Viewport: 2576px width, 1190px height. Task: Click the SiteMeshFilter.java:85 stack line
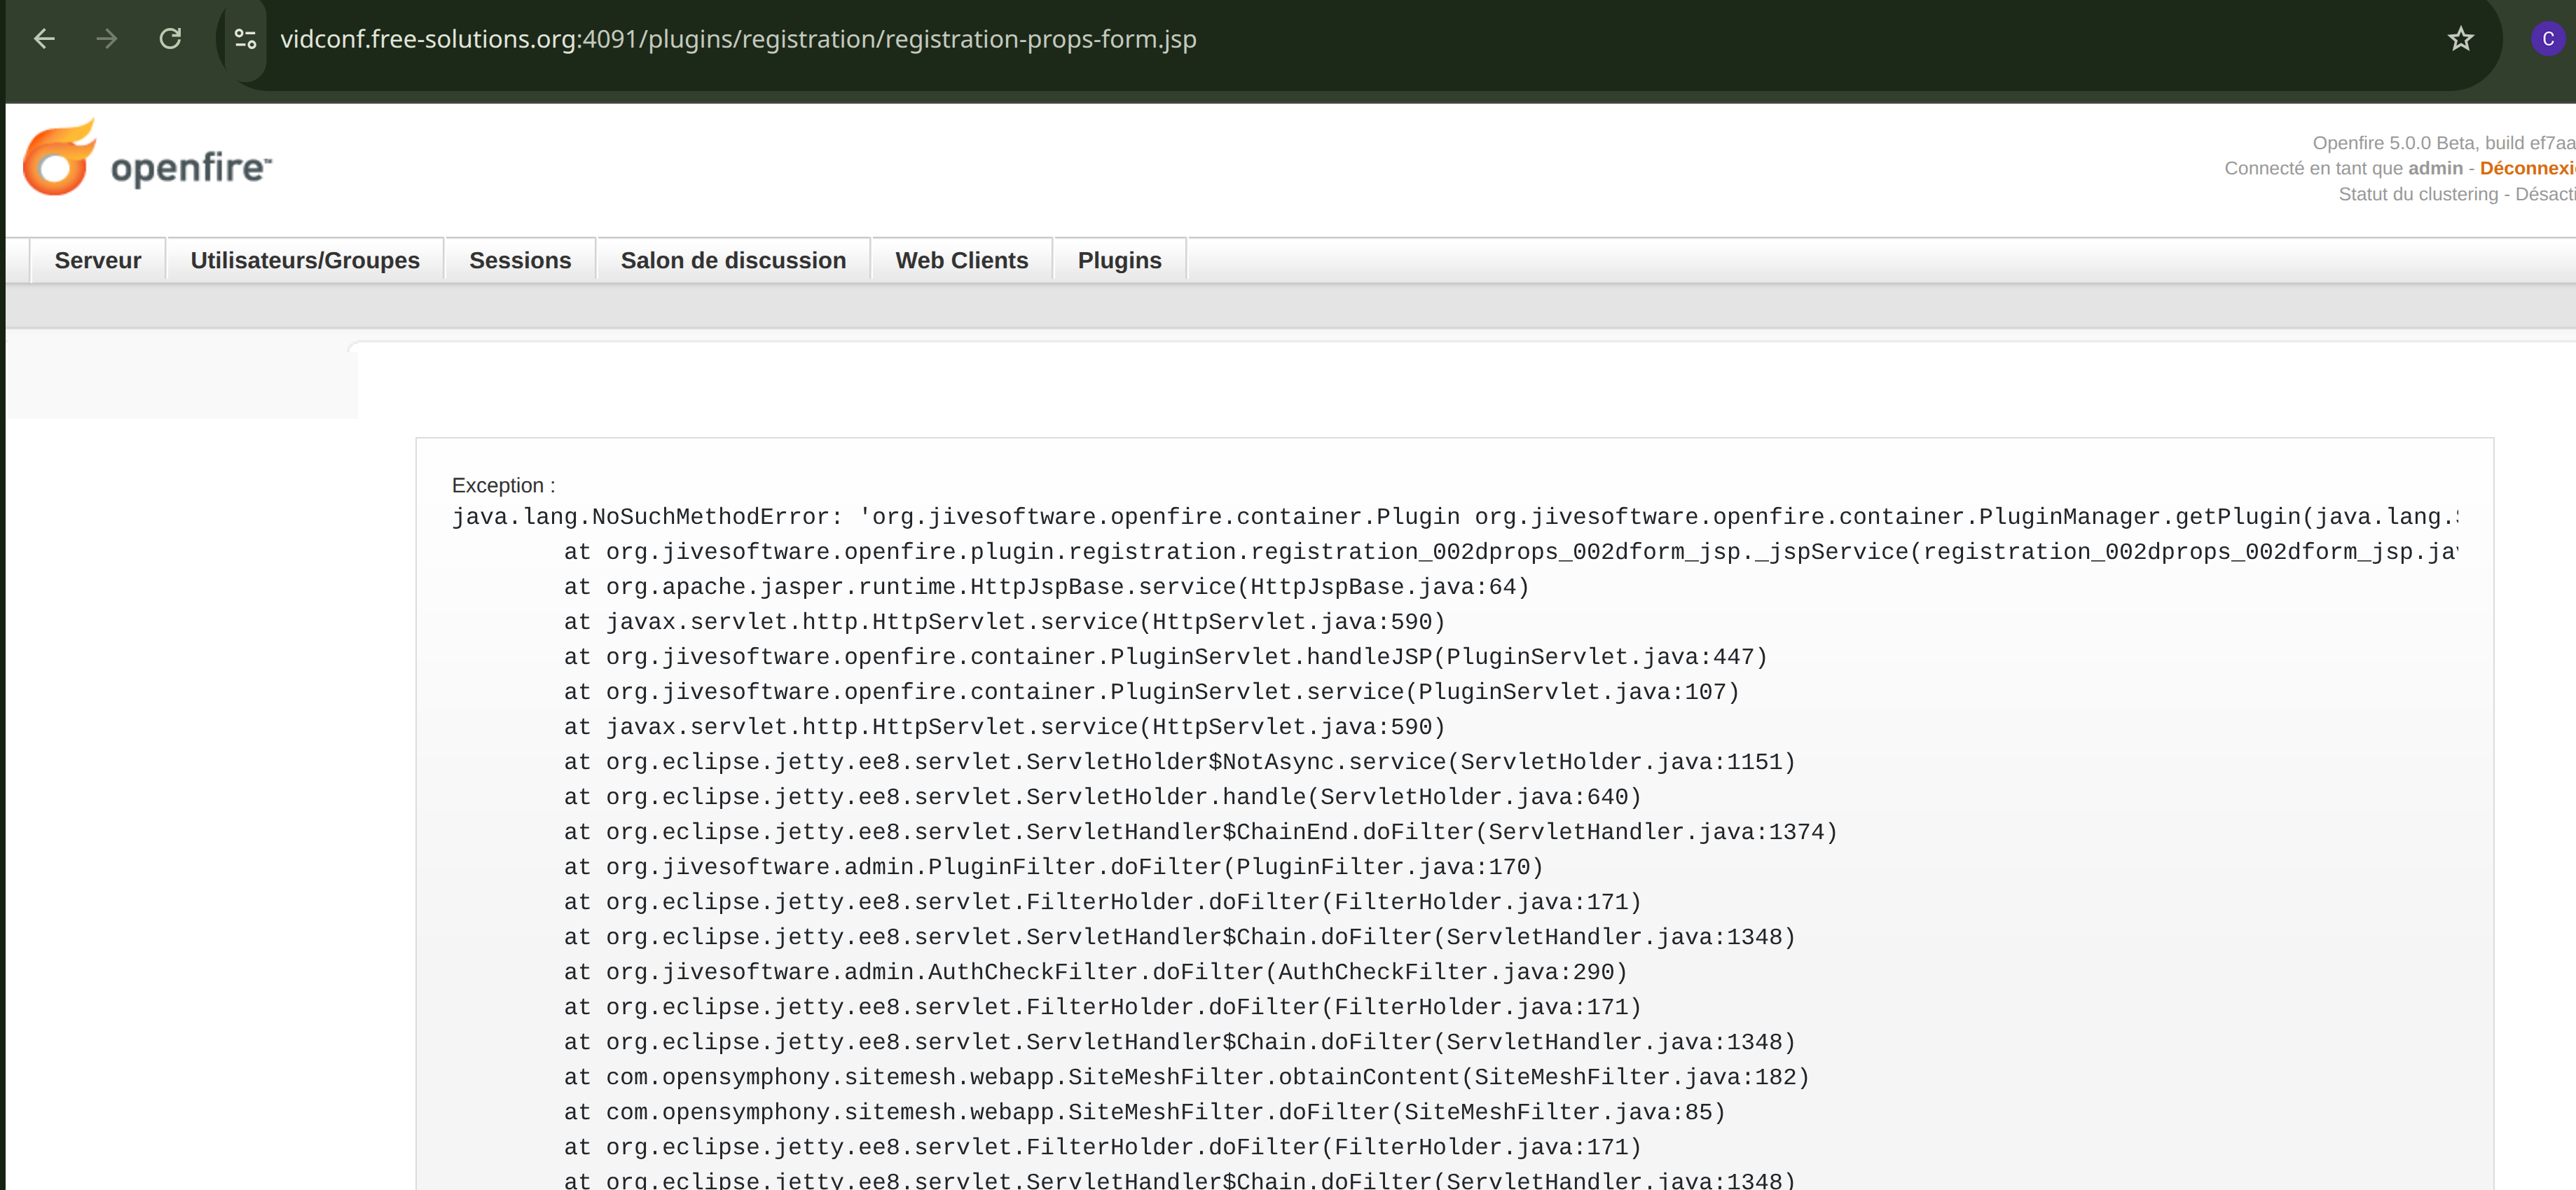click(1144, 1112)
